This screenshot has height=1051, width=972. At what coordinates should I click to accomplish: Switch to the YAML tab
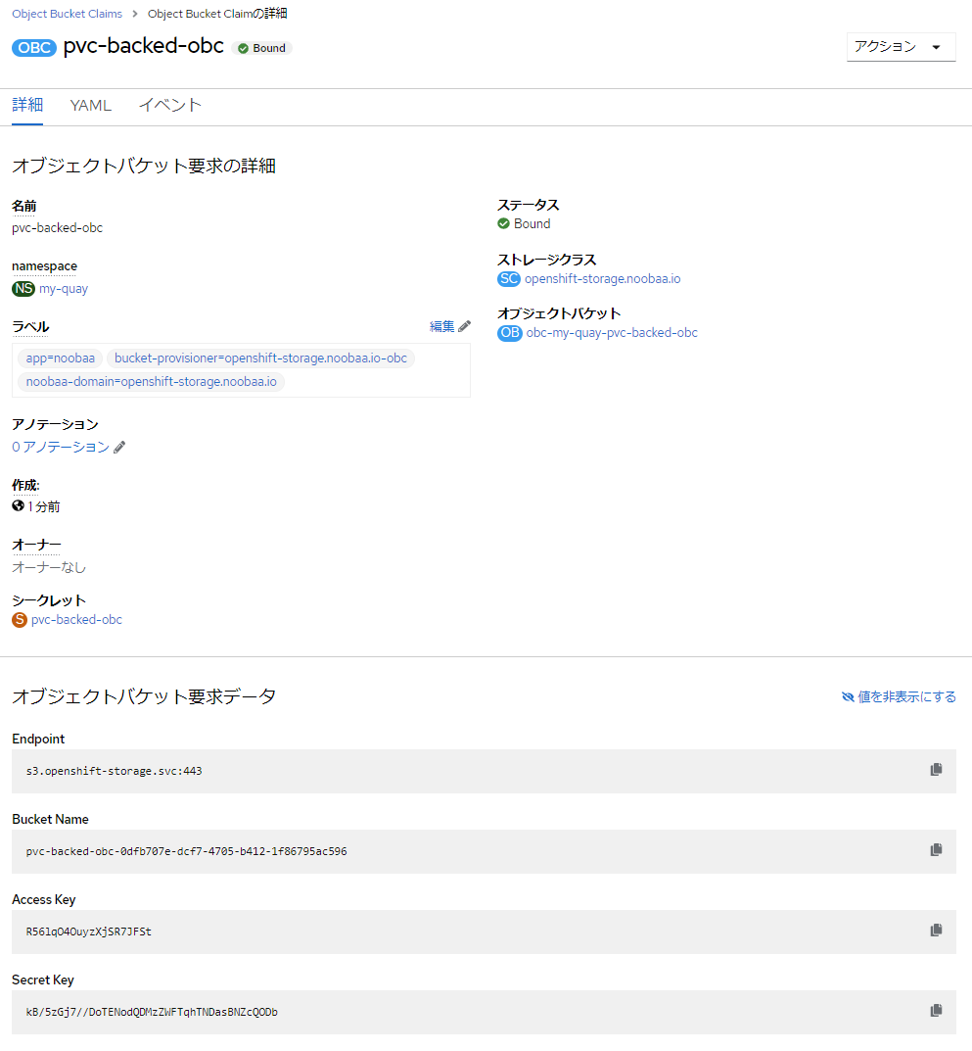click(x=90, y=105)
